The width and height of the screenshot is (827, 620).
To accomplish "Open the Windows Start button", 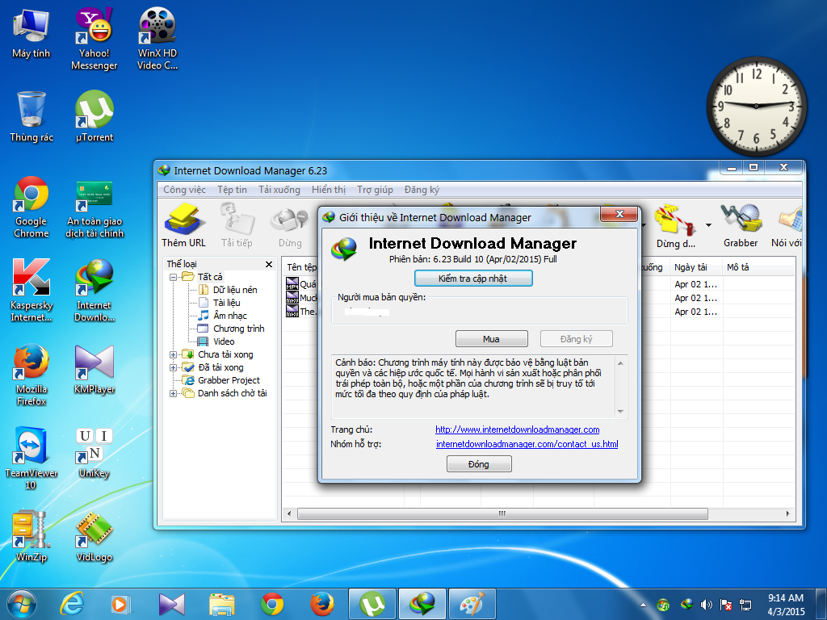I will (22, 604).
